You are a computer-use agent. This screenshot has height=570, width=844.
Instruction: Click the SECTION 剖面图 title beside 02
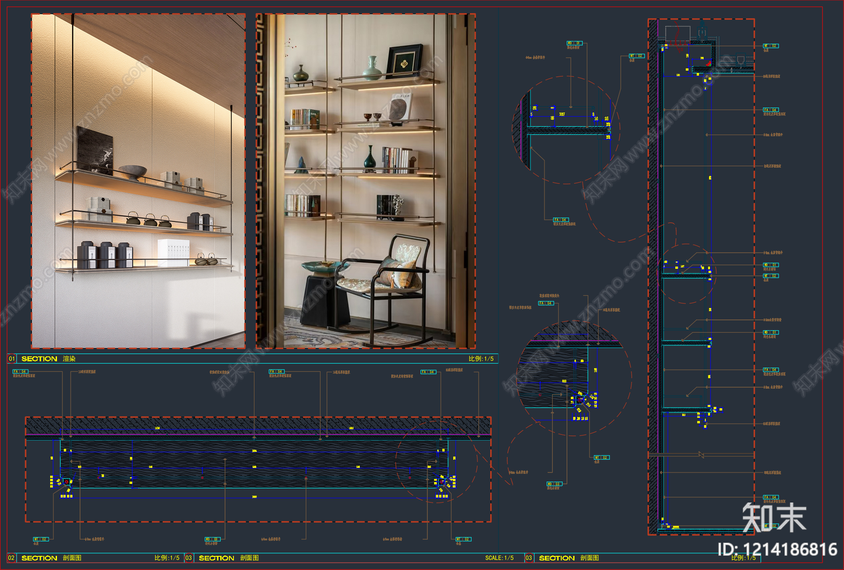51,558
